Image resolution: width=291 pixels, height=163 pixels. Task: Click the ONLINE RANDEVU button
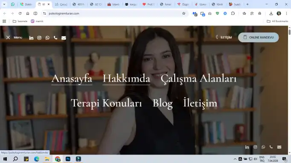tap(258, 37)
